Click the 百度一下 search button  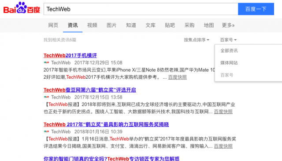(256, 9)
